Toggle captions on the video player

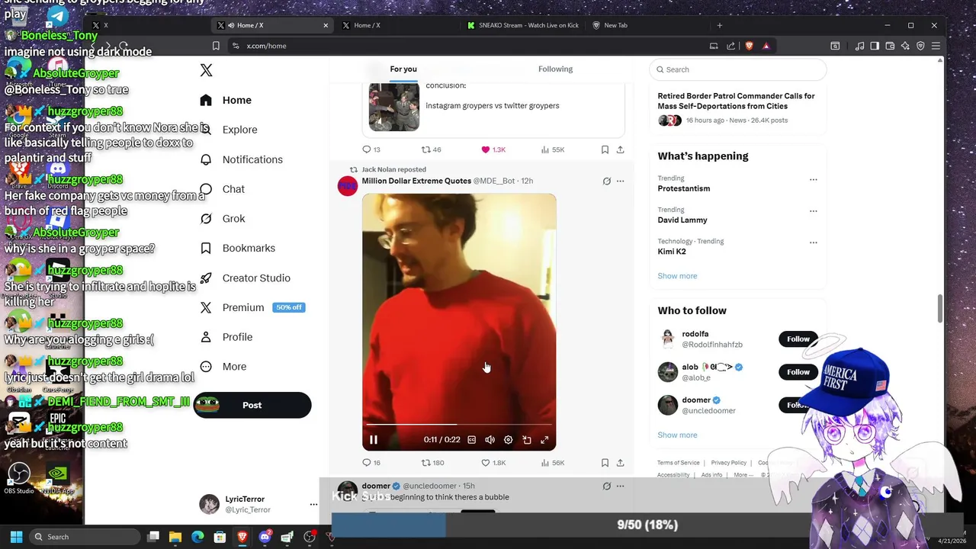[x=471, y=440]
